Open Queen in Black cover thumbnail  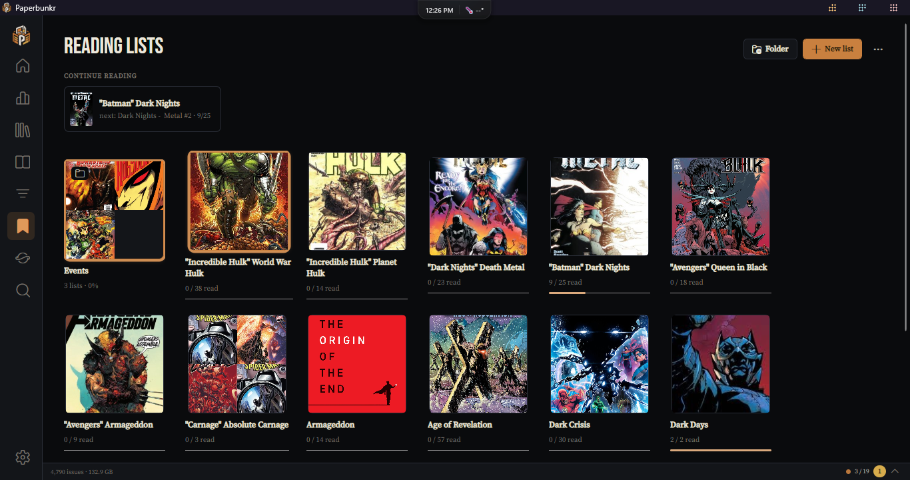coord(721,207)
